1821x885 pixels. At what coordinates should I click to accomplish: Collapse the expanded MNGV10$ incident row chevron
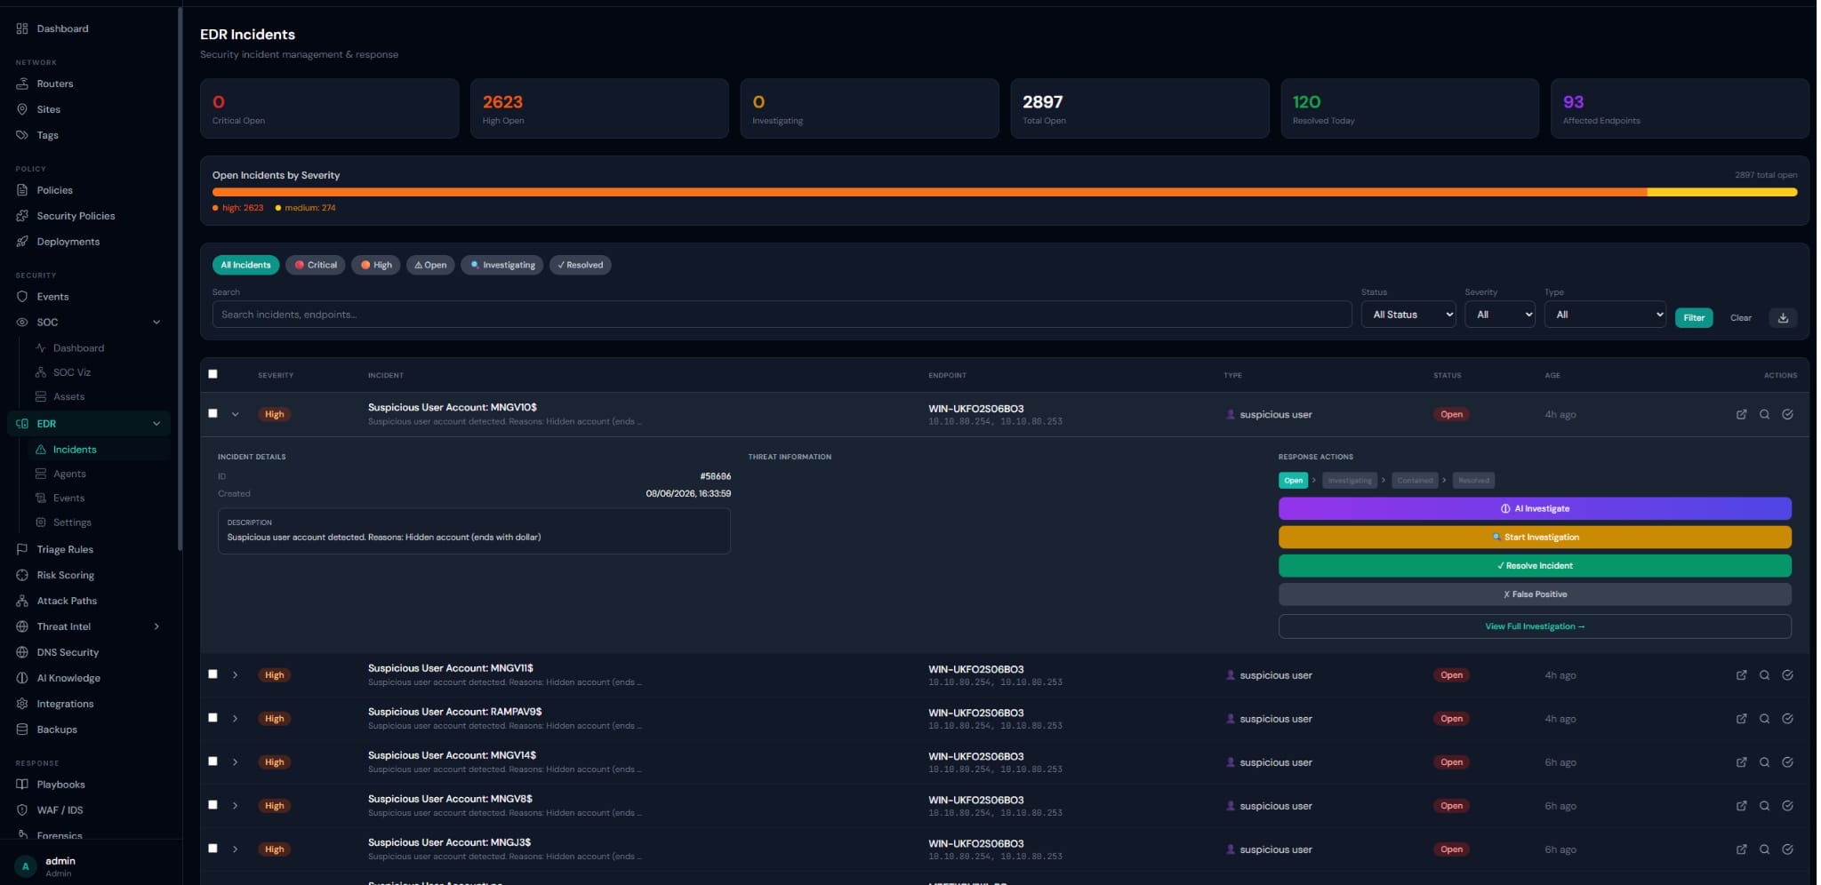click(x=236, y=414)
